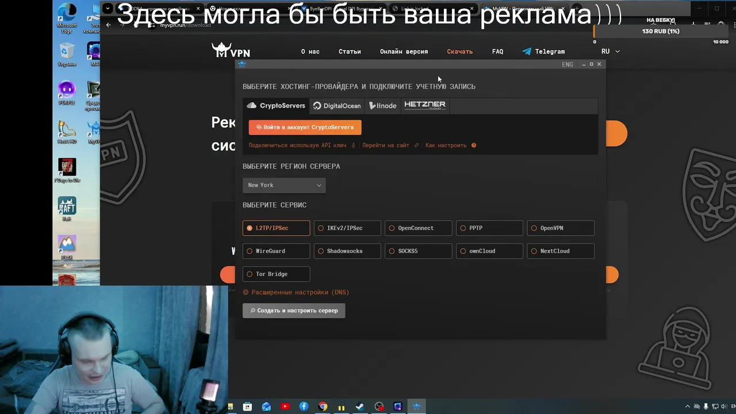Open 'О нас' in website navigation
The height and width of the screenshot is (414, 736).
click(x=310, y=51)
